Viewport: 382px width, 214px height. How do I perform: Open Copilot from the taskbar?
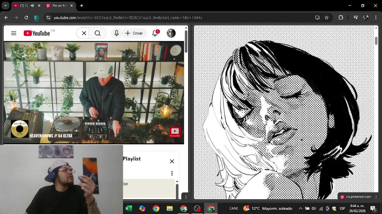(142, 208)
